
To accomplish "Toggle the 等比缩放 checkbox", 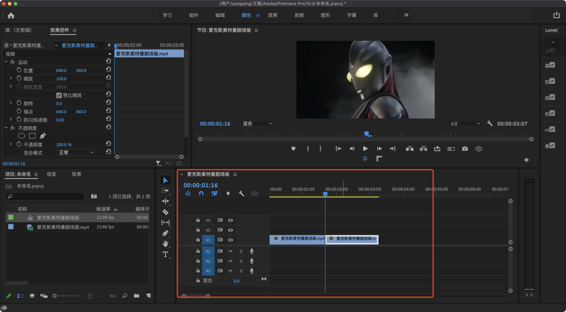I will [x=59, y=95].
